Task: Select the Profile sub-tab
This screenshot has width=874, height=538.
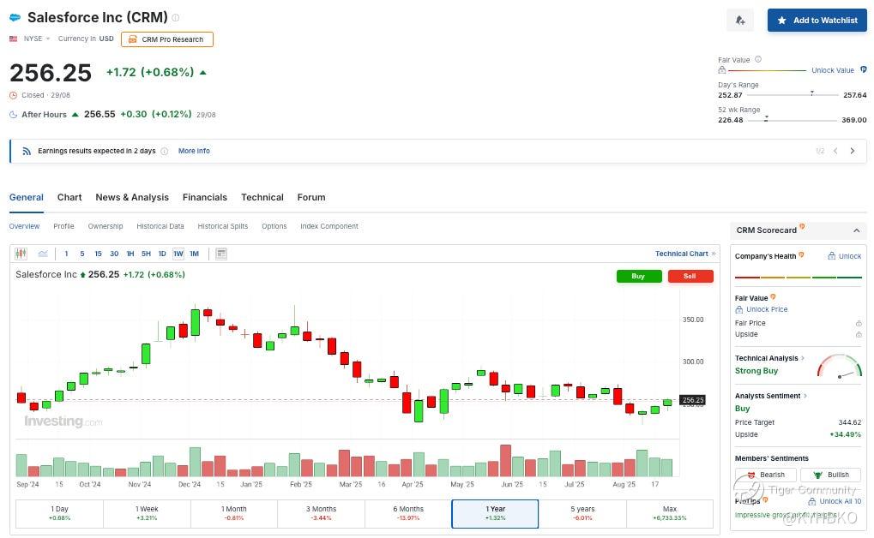Action: (x=63, y=226)
